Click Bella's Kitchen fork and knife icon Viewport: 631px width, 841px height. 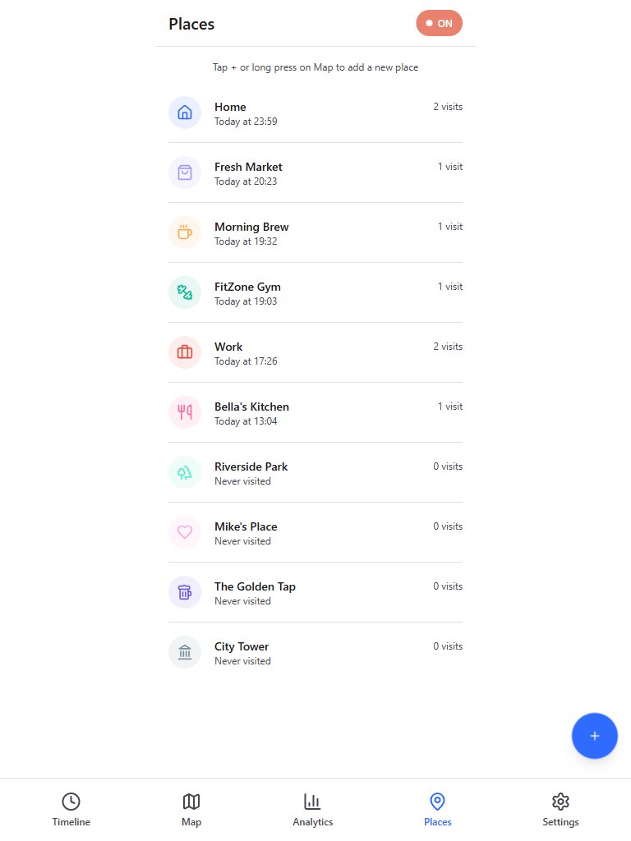coord(185,412)
